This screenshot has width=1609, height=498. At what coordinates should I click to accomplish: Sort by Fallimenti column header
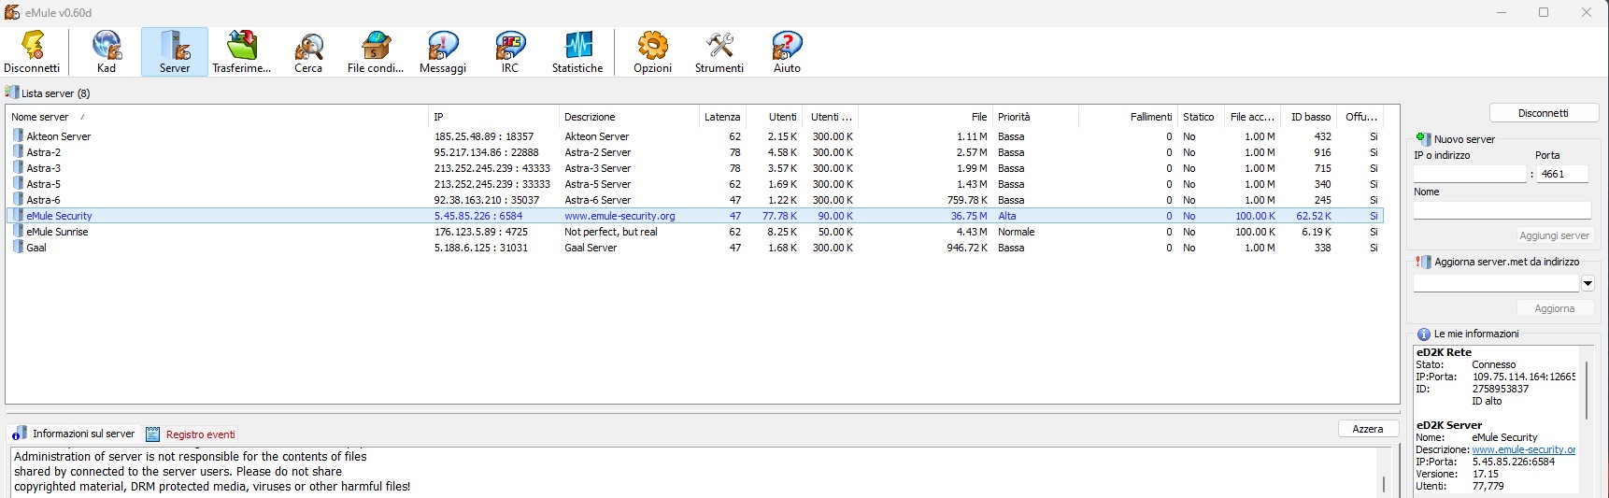[1128, 117]
